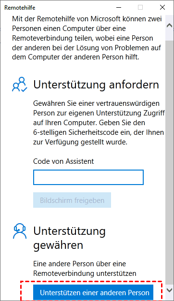
Task: Click the intro paragraph about Remotehilfe von Microsoft
Action: (87, 38)
